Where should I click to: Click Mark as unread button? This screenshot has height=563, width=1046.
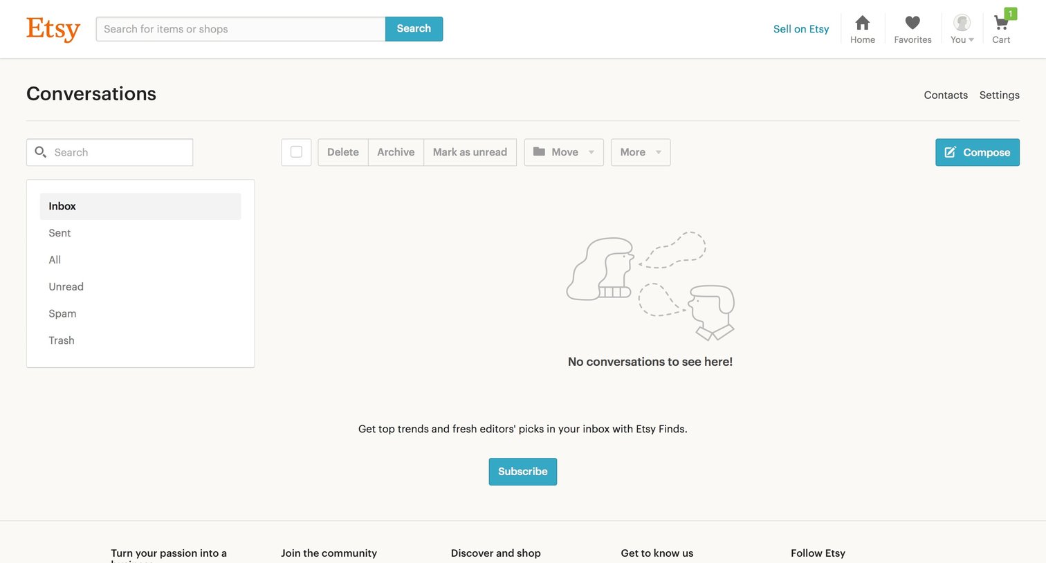click(x=470, y=152)
